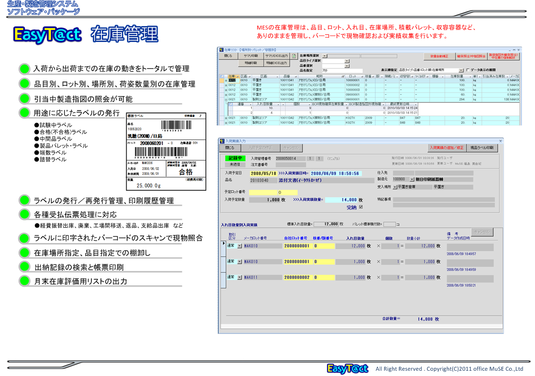Click 入荷実績入力 window title bar icon
Image resolution: width=535 pixels, height=376 pixels.
tap(222, 141)
